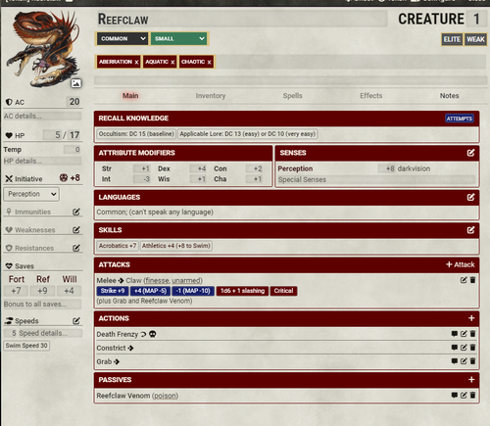Screen dimensions: 490x426
Task: Roll initiative with the d20 icon
Action: coord(64,178)
